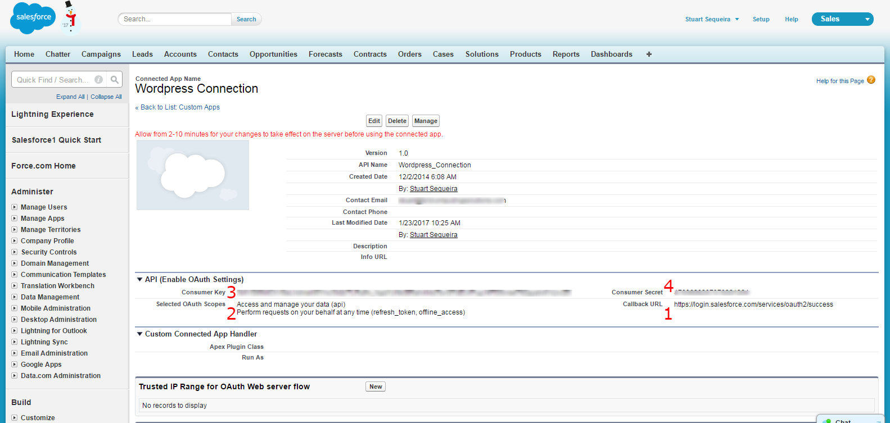
Task: Click the magnifier icon in Quick Find
Action: 115,80
